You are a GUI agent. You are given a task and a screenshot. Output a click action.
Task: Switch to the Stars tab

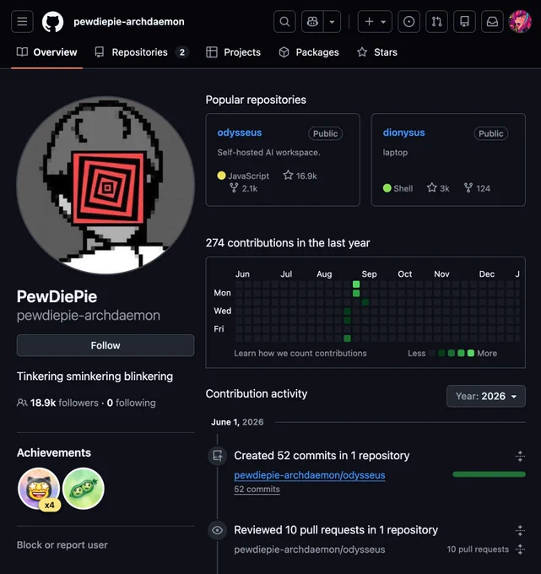pyautogui.click(x=377, y=52)
